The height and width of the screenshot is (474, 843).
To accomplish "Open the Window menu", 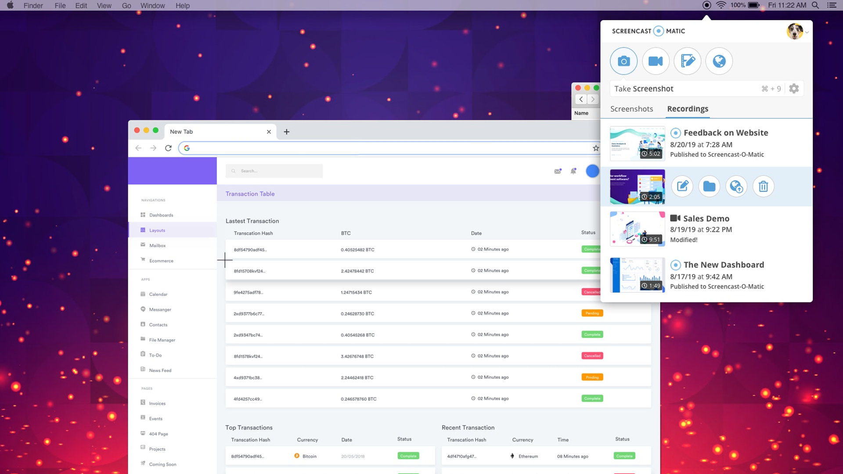I will point(152,5).
